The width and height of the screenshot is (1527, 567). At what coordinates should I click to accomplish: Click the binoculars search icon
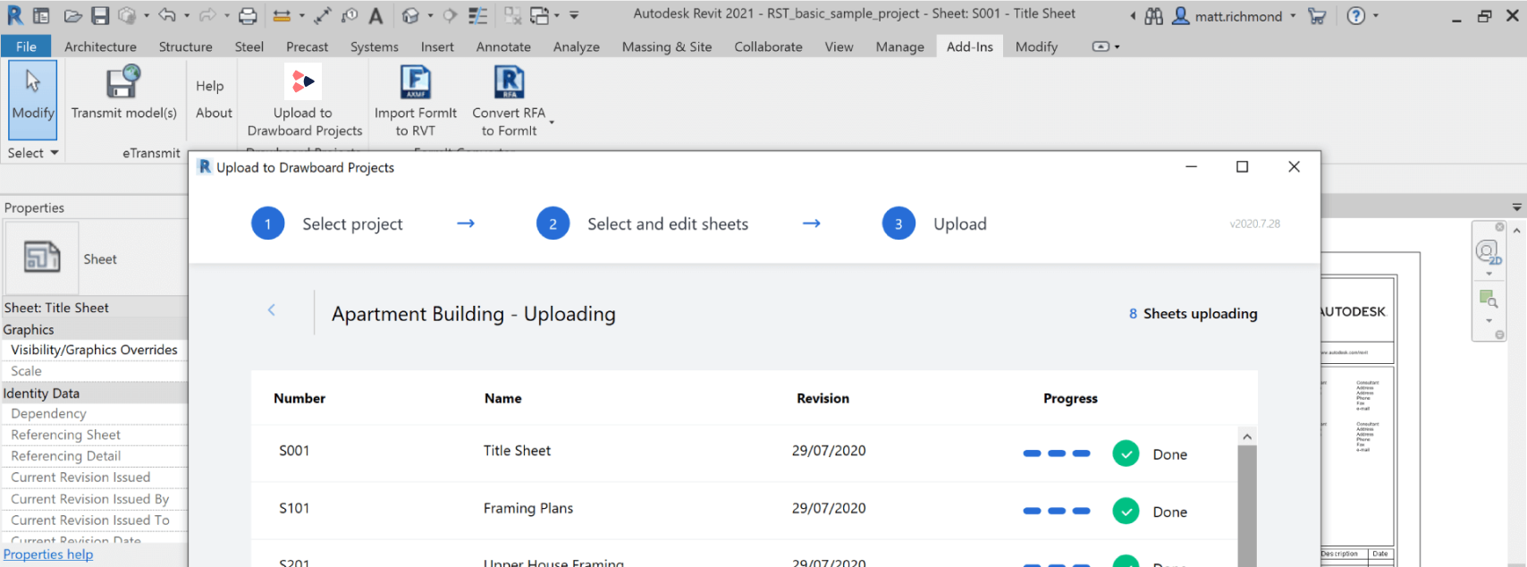(1154, 16)
